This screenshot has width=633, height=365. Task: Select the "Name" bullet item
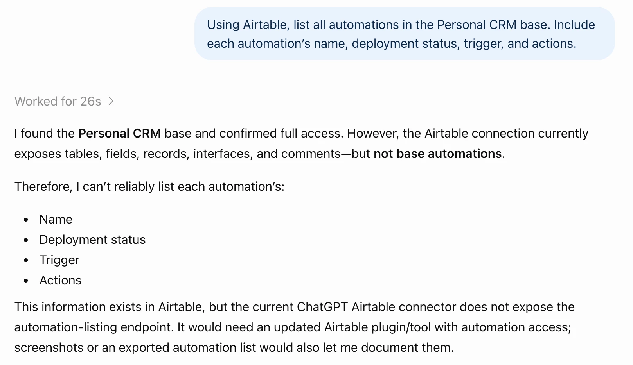[56, 219]
